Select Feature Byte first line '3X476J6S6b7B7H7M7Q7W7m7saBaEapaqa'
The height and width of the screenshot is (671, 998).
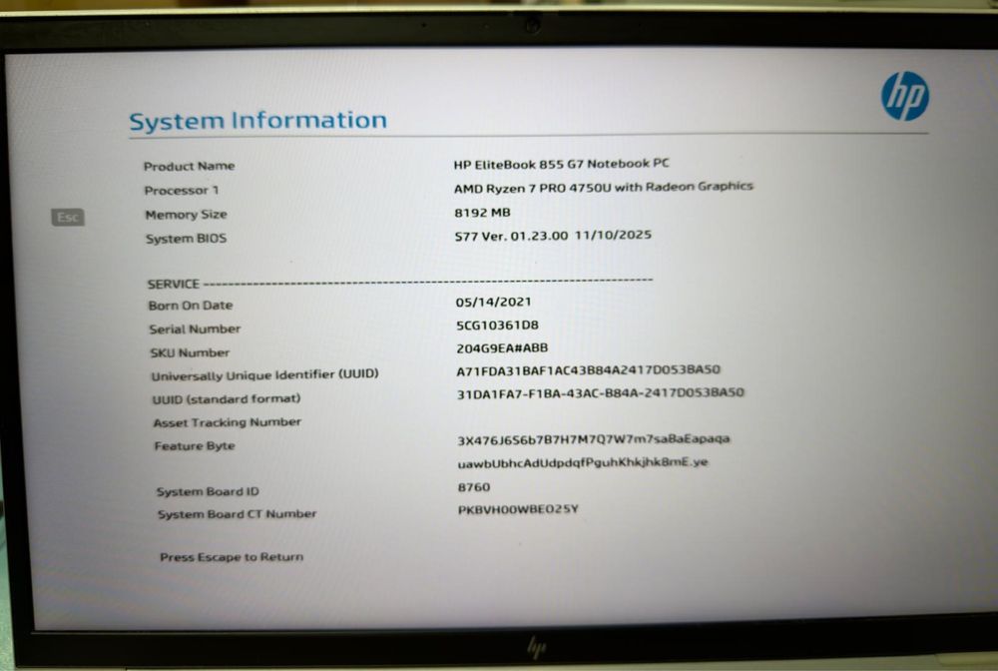593,439
